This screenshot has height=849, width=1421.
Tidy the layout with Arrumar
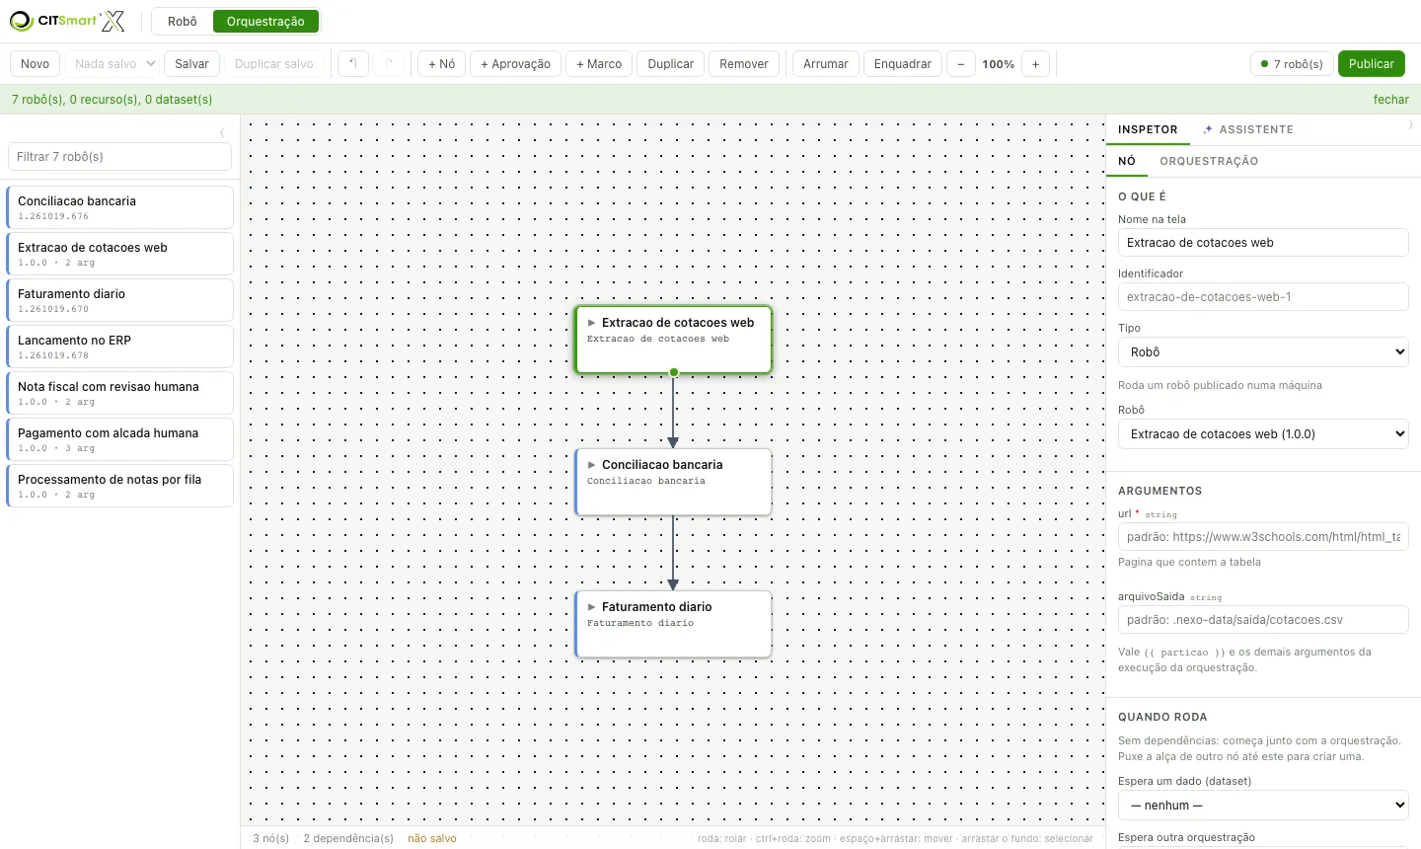tap(826, 64)
